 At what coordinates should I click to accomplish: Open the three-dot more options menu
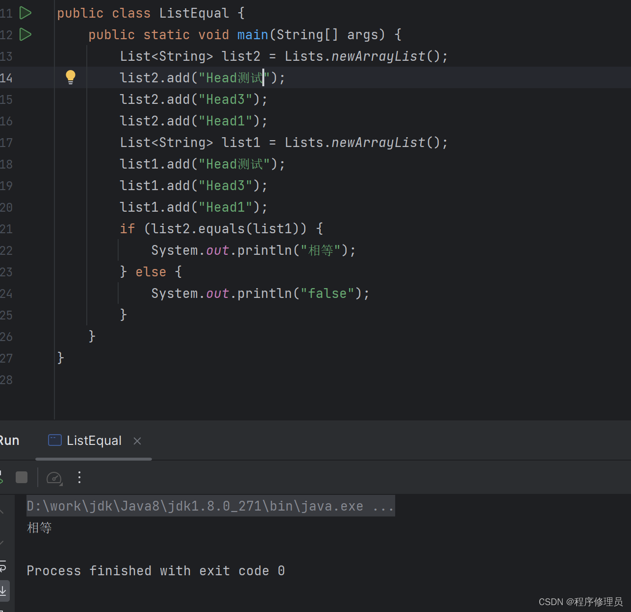pyautogui.click(x=79, y=477)
